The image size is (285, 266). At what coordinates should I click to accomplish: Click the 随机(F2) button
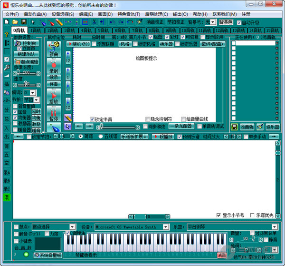click(x=78, y=44)
